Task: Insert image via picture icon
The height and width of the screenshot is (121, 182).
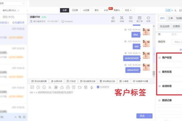Action: coord(32,87)
